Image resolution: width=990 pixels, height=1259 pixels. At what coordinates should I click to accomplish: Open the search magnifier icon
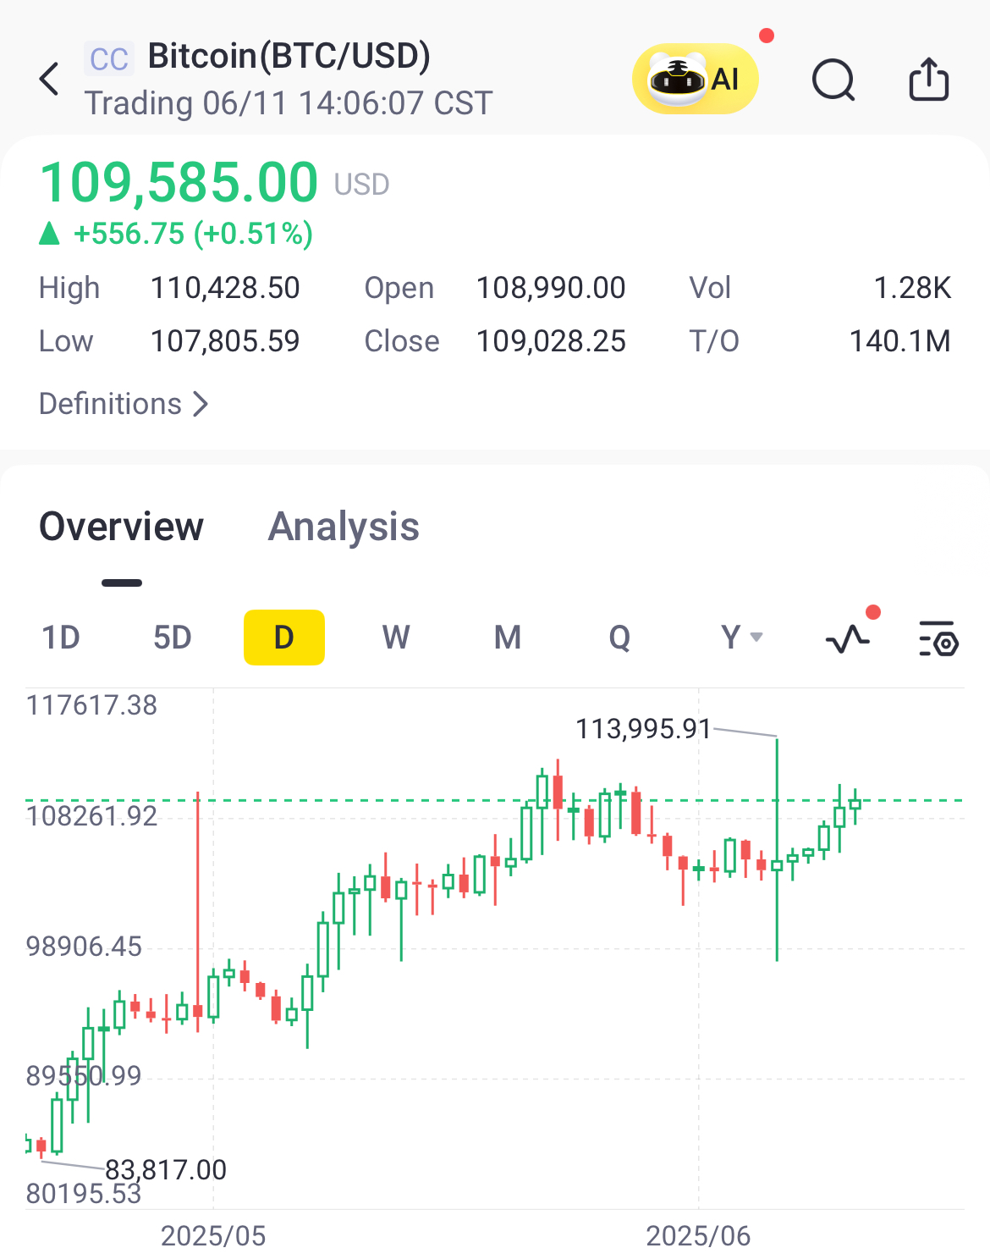point(833,80)
